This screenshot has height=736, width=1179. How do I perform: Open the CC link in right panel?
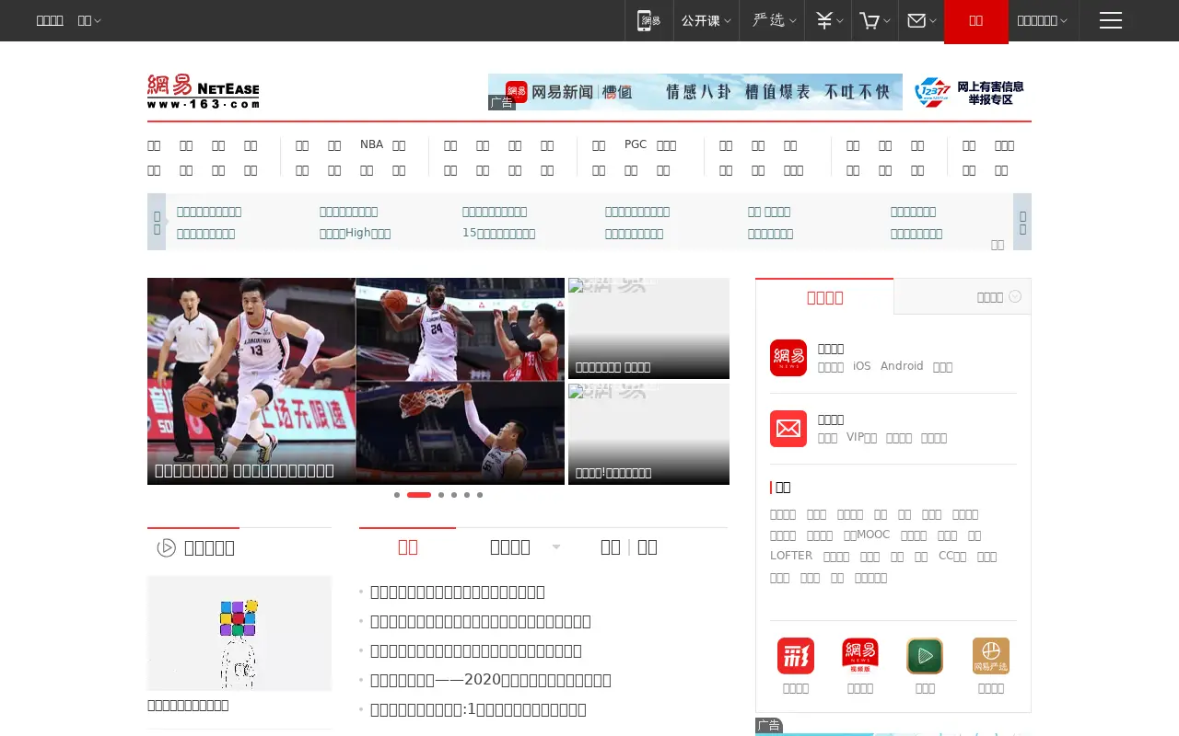click(x=952, y=556)
